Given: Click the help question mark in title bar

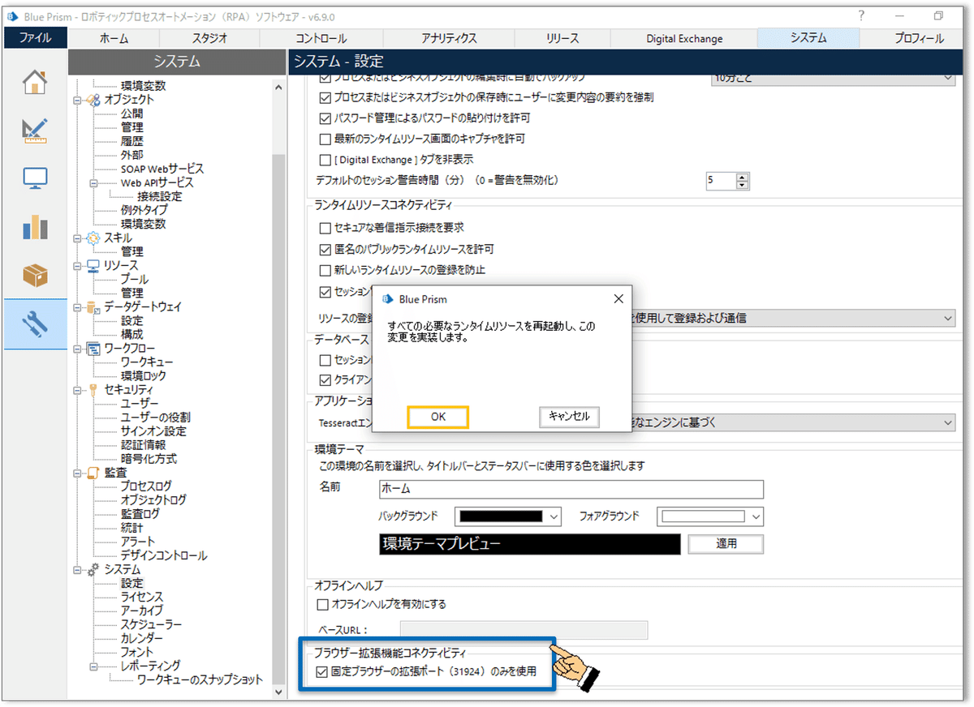Looking at the screenshot, I should pyautogui.click(x=861, y=16).
